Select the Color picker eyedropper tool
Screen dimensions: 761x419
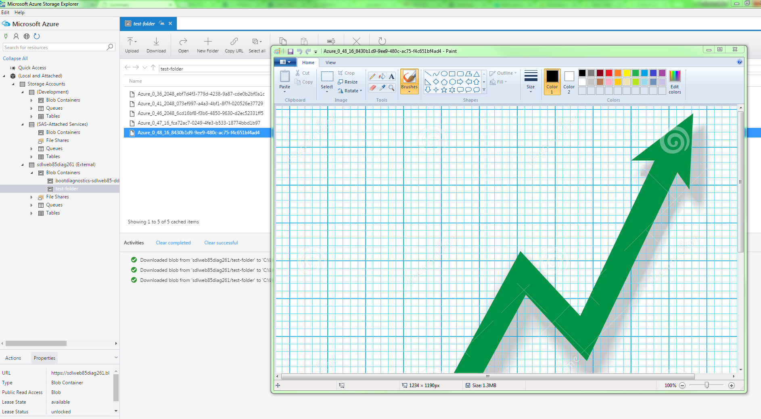382,88
